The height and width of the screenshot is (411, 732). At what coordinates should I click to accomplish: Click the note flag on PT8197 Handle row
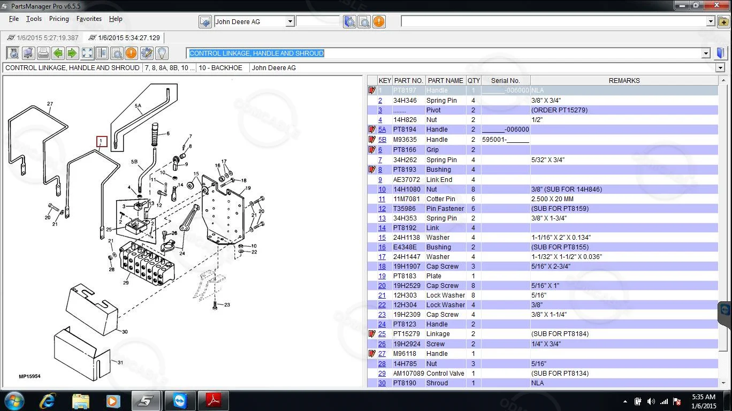(x=372, y=90)
